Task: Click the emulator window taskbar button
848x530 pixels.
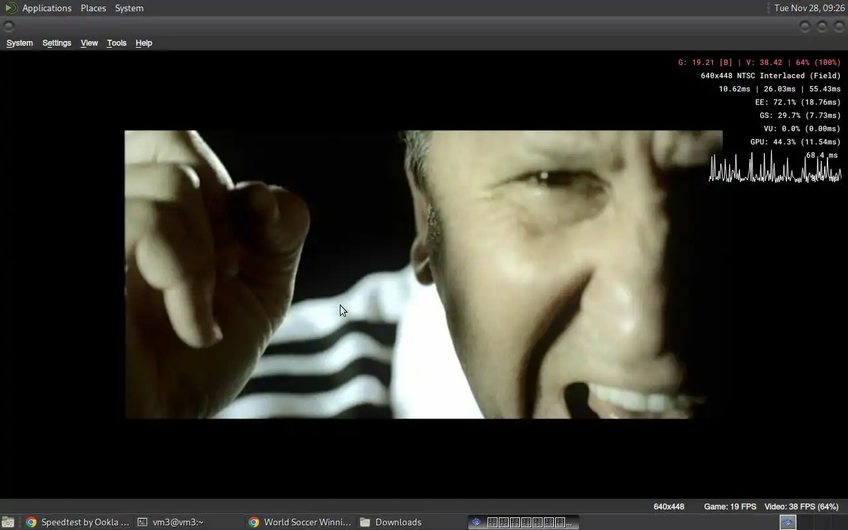Action: tap(523, 522)
